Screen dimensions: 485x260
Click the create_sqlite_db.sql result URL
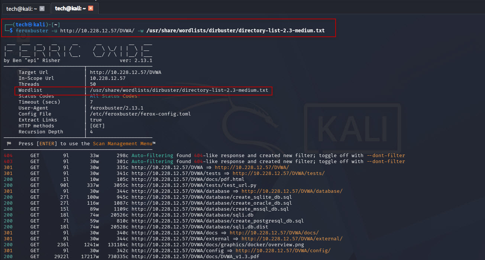pyautogui.click(x=212, y=197)
